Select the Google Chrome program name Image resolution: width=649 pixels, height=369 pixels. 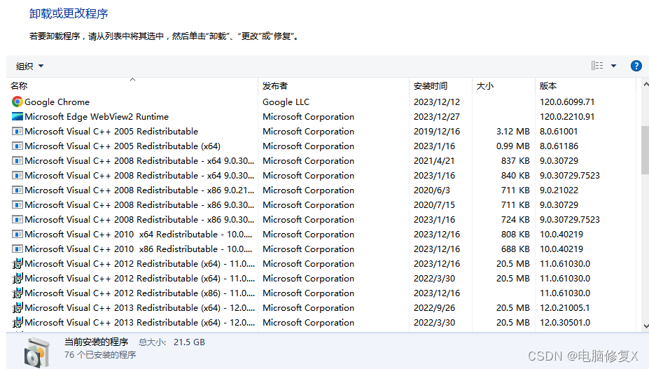point(57,102)
